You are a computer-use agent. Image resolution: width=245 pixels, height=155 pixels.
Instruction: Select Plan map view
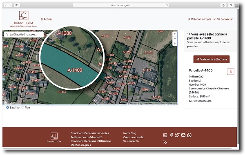(x=22, y=108)
